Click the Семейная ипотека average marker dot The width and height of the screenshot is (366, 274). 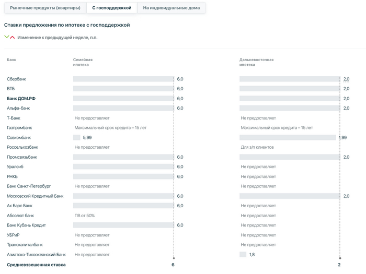tap(174, 258)
